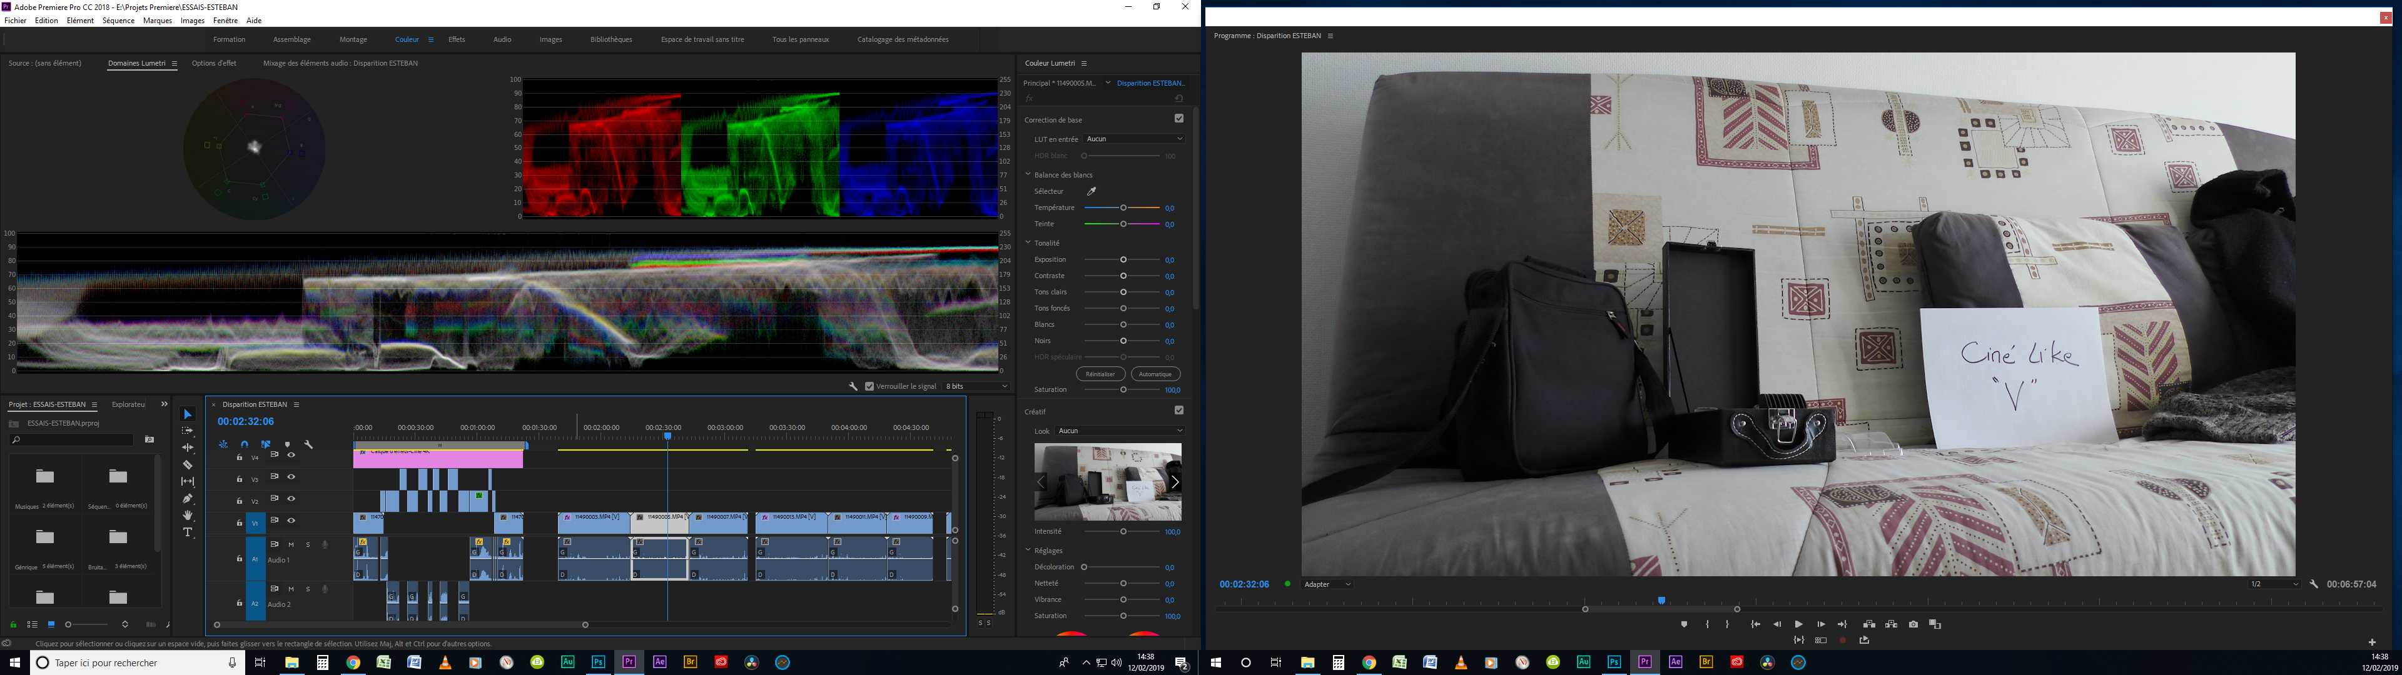Adjust the Exposition slider handle
This screenshot has width=2402, height=675.
(x=1123, y=259)
